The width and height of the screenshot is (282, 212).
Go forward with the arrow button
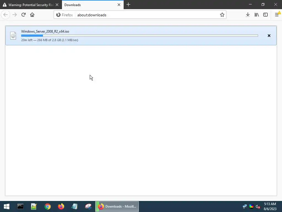point(15,15)
